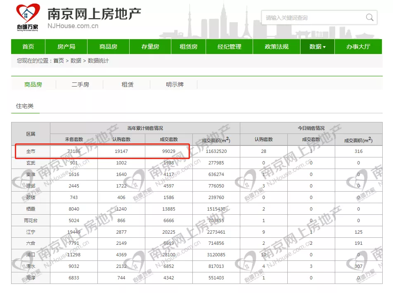The height and width of the screenshot is (293, 393).
Task: Follow the 数据统计 breadcrumb link
Action: 98,61
